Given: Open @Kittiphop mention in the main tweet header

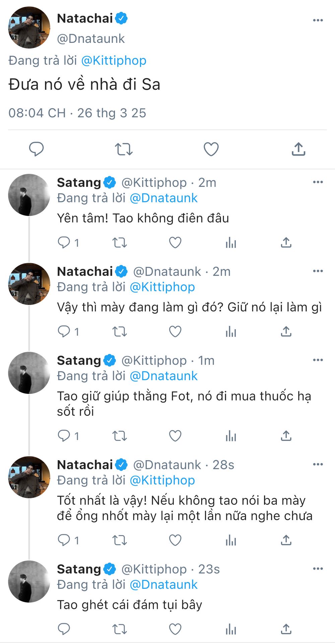Looking at the screenshot, I should tap(114, 61).
